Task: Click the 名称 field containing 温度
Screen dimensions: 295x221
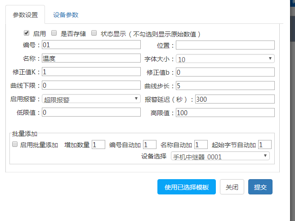Action: click(x=91, y=58)
